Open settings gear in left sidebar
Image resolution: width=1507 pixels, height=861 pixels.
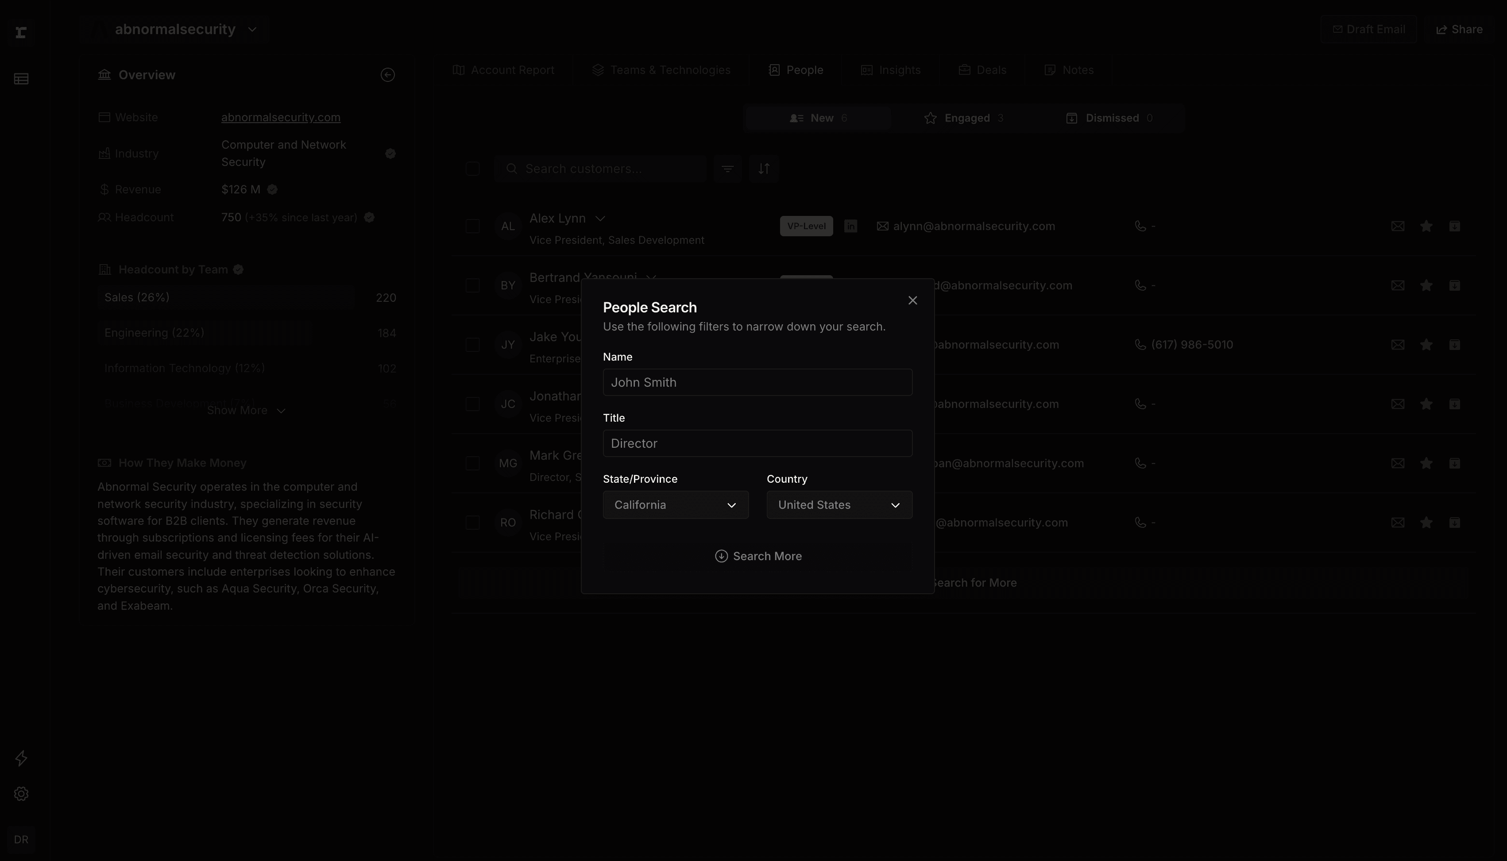21,794
